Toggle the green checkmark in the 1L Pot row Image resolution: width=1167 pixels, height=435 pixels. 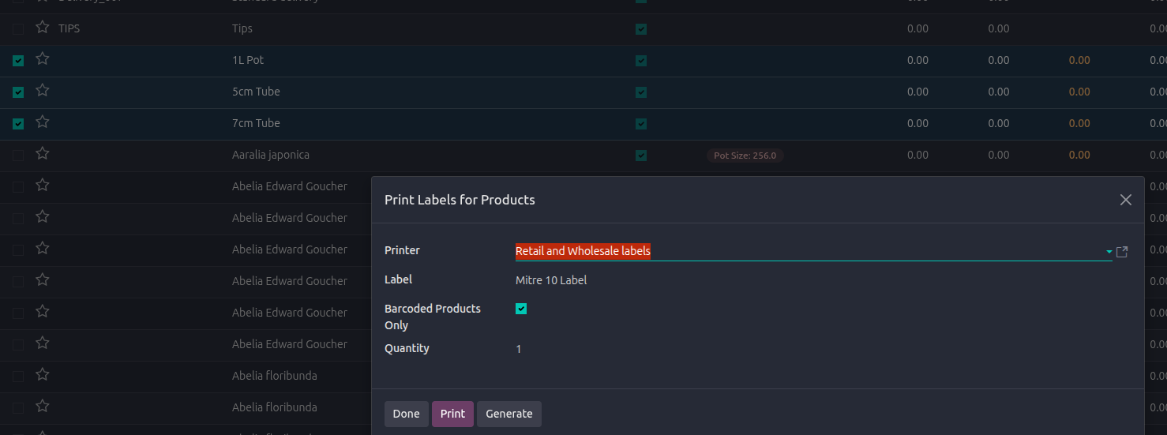coord(641,61)
